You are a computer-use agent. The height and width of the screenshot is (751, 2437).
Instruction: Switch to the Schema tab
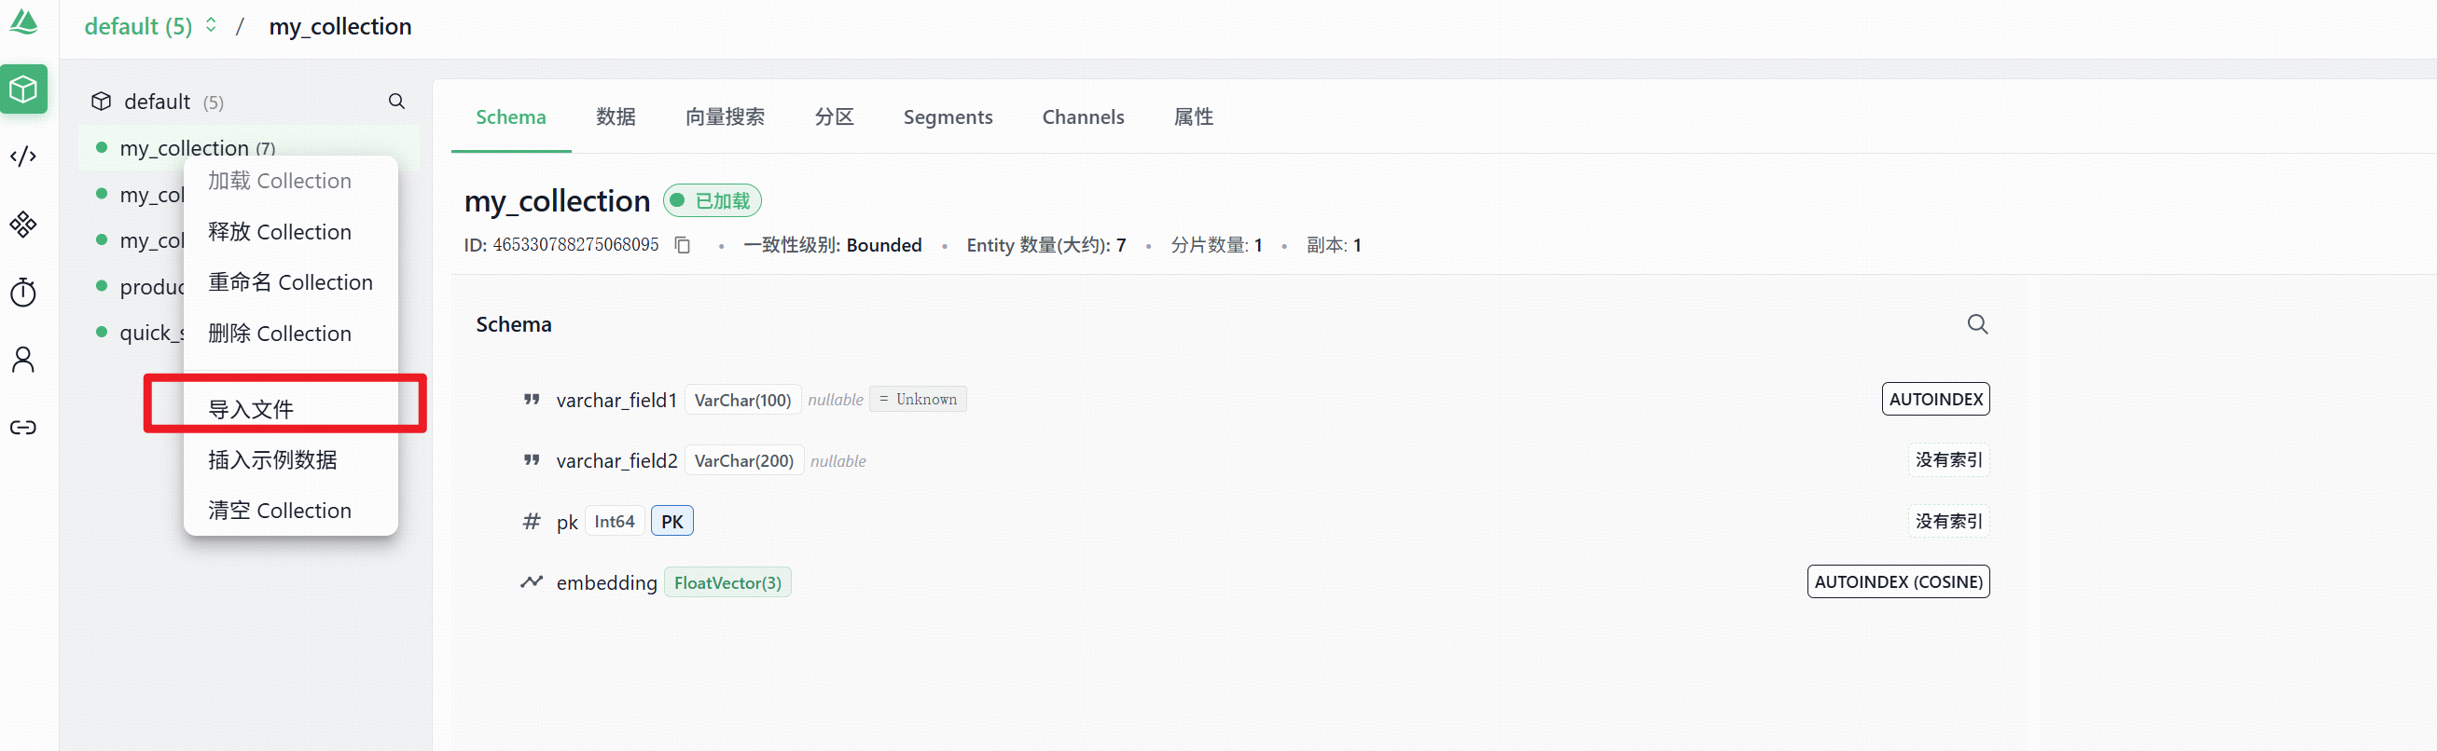[511, 116]
